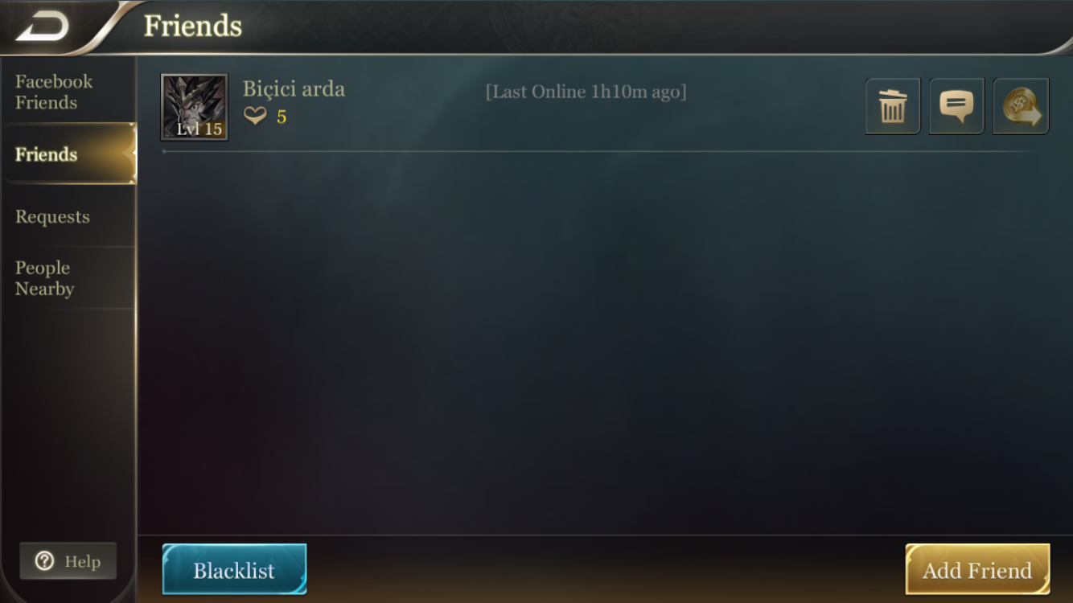The image size is (1073, 603).
Task: Click the name Biçici arda
Action: (294, 88)
